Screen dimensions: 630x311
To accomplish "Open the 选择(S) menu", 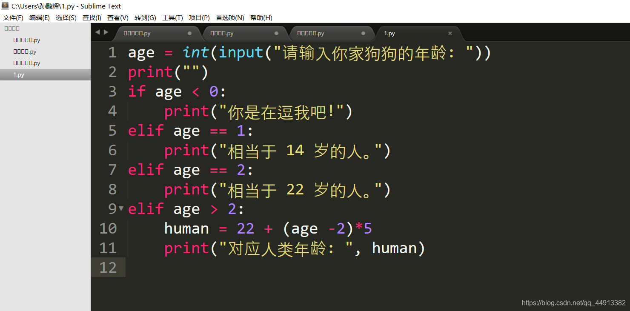I will pos(66,17).
